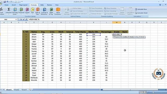
Task: Open the Financial functions library
Action: click(21, 11)
